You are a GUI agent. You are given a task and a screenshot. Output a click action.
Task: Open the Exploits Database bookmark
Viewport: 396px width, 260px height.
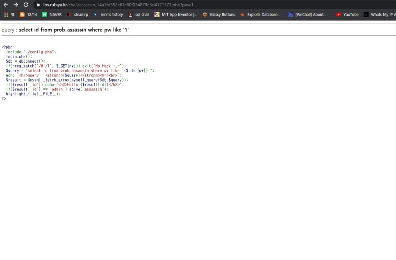click(x=260, y=15)
